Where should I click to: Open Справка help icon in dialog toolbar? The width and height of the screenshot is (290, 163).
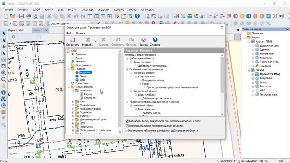(x=155, y=40)
